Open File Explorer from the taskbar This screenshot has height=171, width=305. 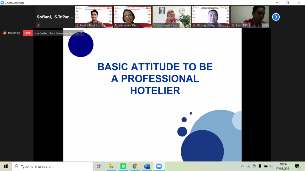coord(111,166)
